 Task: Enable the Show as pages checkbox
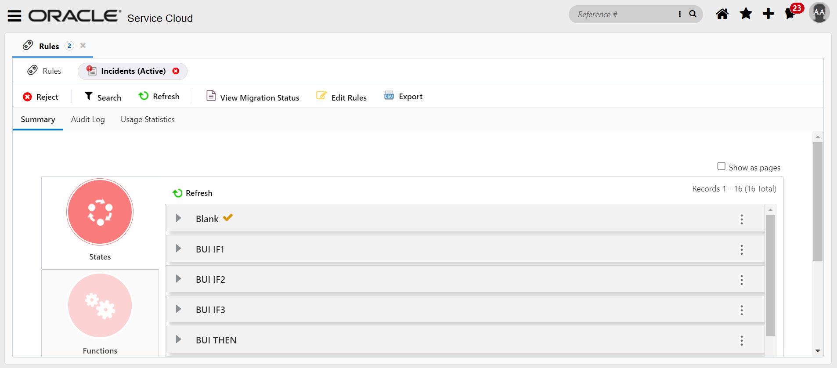[721, 166]
